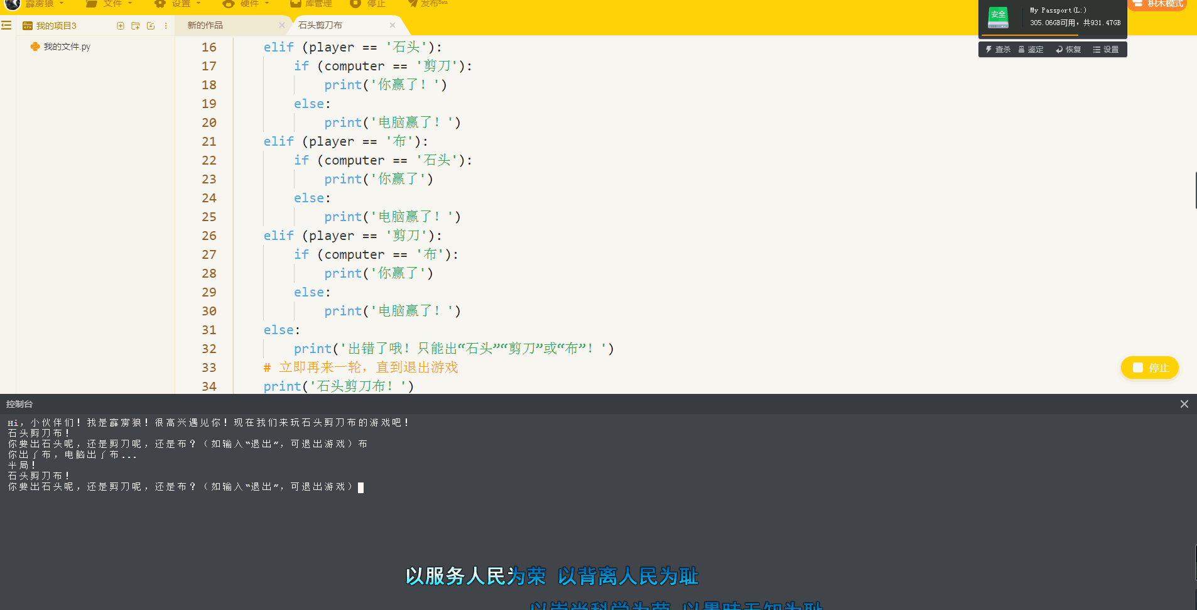1197x610 pixels.
Task: Click the new folder icon
Action: click(136, 26)
